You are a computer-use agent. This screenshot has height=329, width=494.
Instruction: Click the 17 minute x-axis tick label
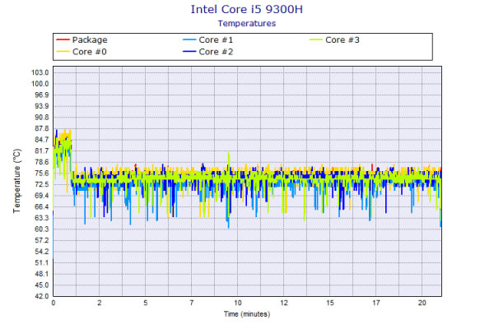(x=376, y=303)
